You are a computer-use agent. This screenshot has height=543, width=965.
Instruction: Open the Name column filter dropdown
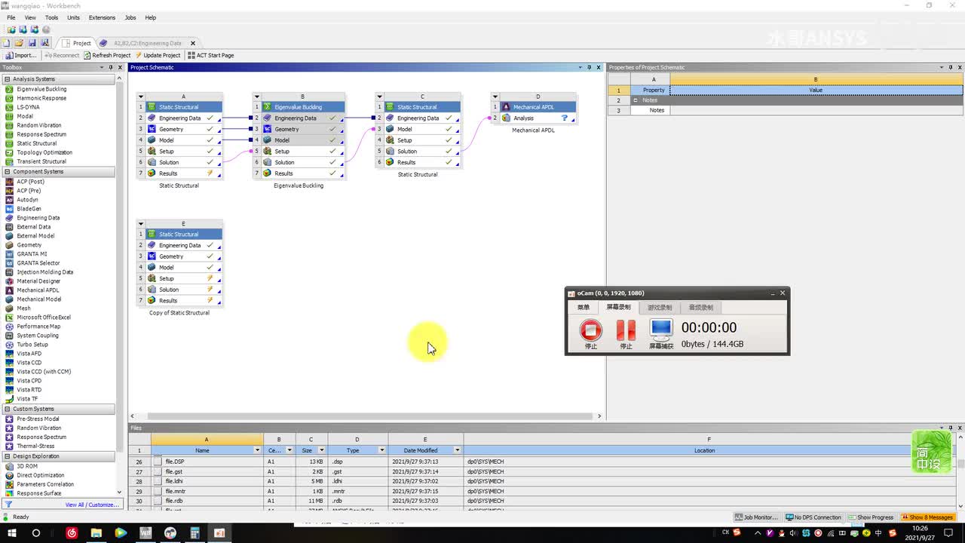[257, 450]
